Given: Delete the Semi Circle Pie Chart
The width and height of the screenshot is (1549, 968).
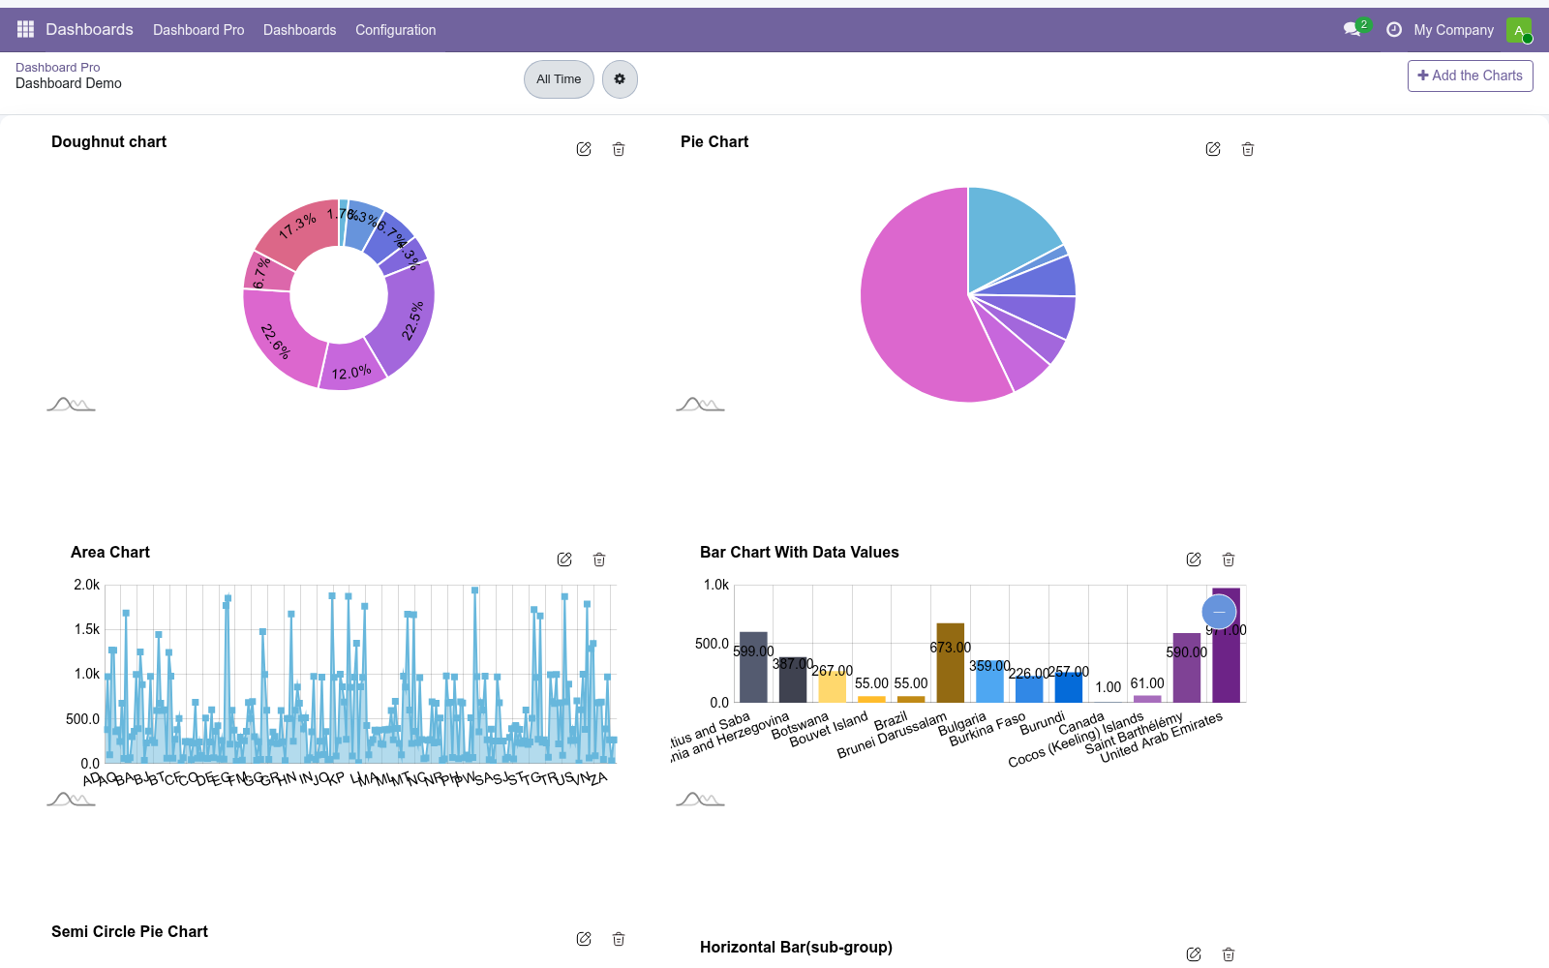Looking at the screenshot, I should point(619,939).
